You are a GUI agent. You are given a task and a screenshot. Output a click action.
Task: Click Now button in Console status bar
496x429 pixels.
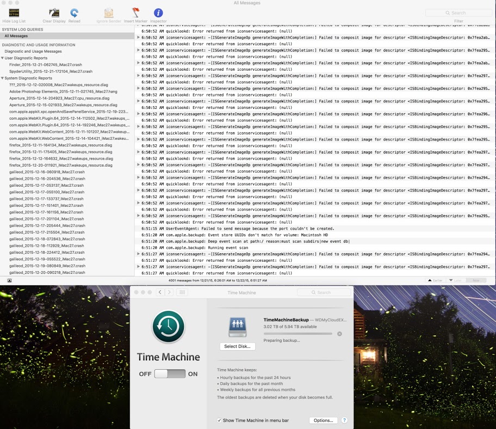point(476,280)
